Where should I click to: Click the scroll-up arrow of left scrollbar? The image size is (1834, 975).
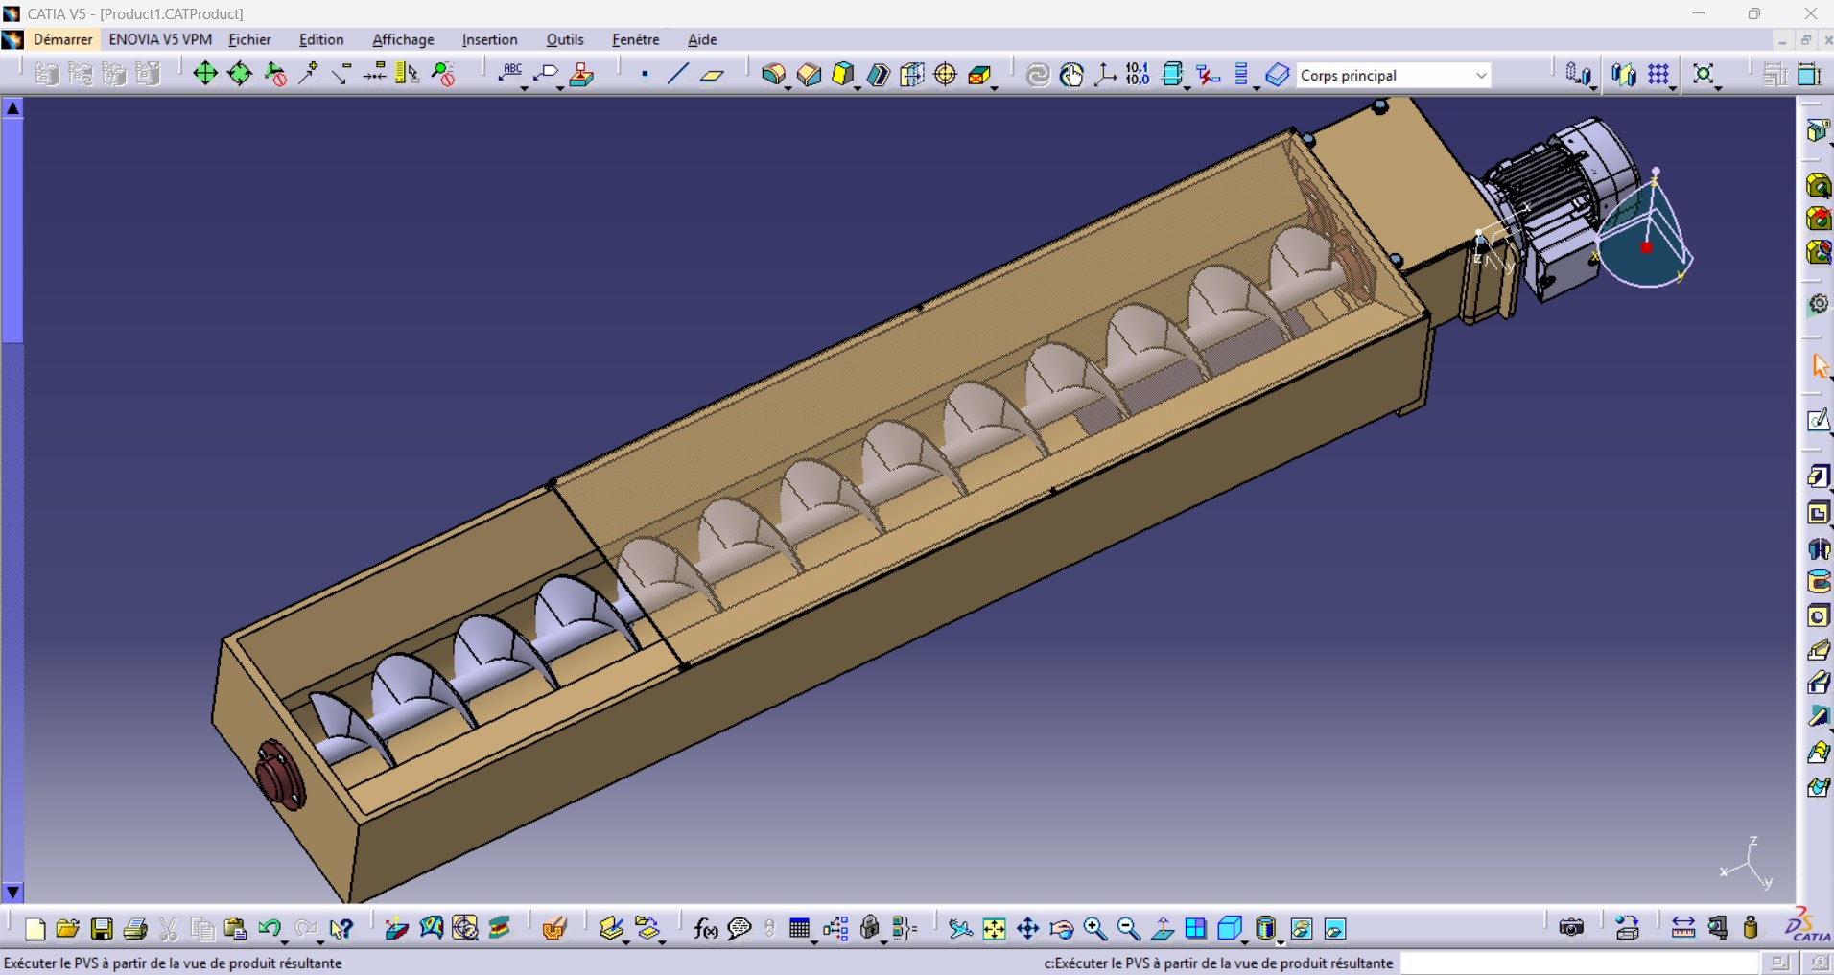(12, 107)
